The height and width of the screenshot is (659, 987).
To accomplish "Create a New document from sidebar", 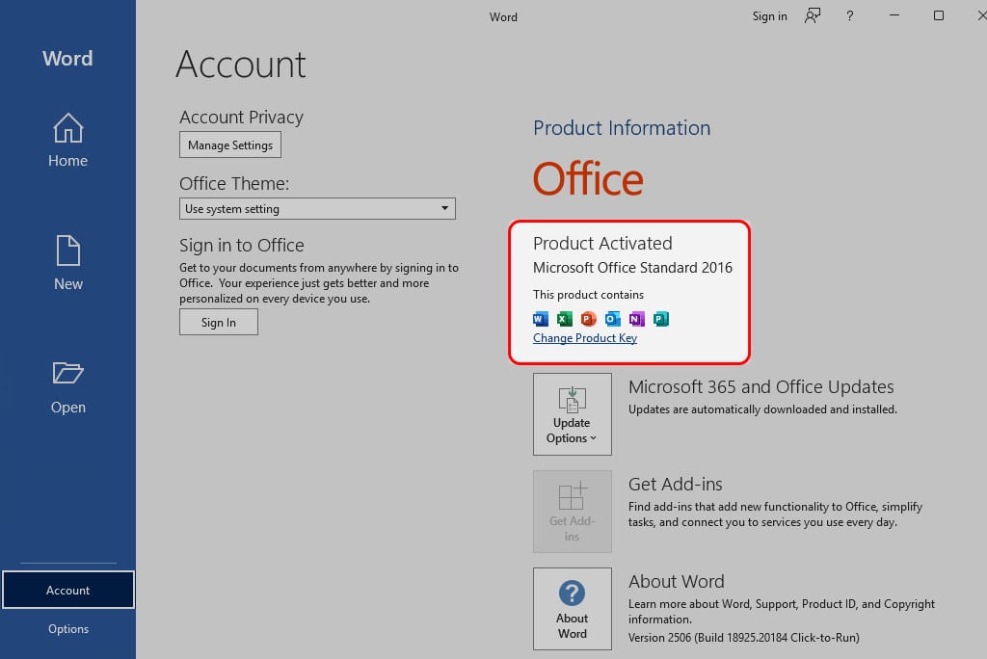I will [x=68, y=262].
